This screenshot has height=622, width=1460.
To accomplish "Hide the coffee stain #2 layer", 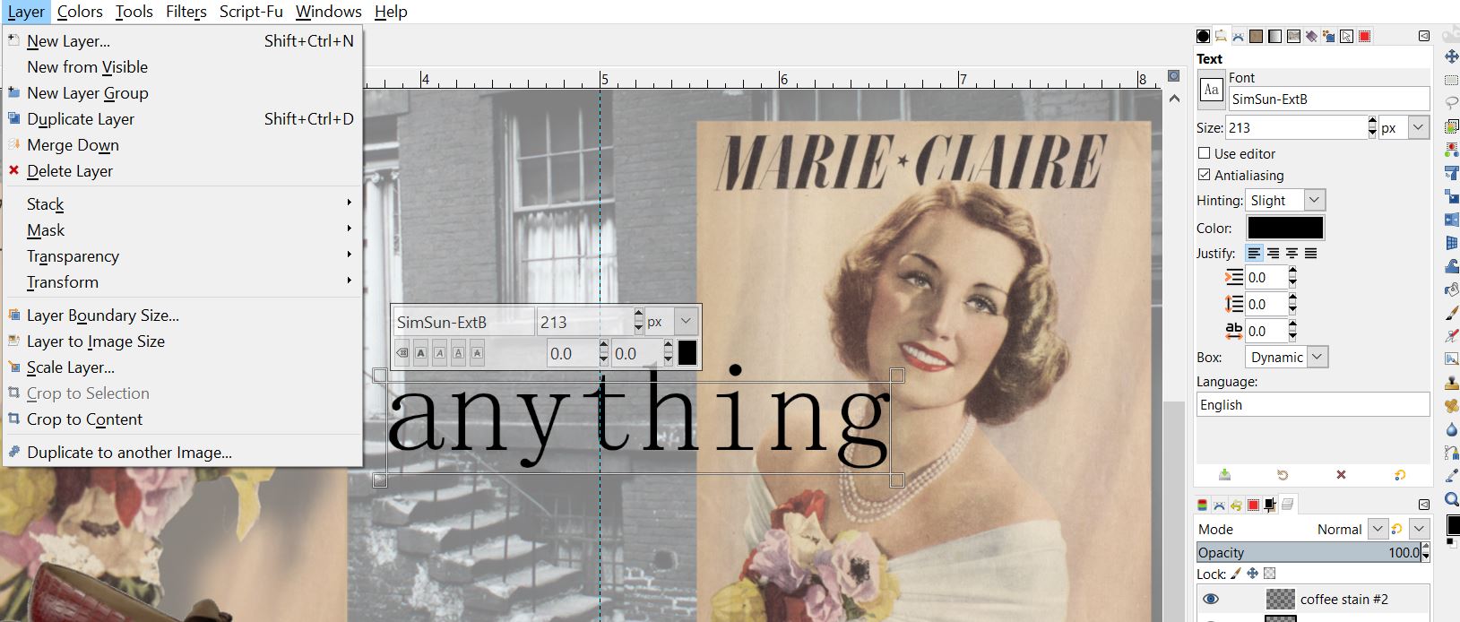I will 1211,599.
